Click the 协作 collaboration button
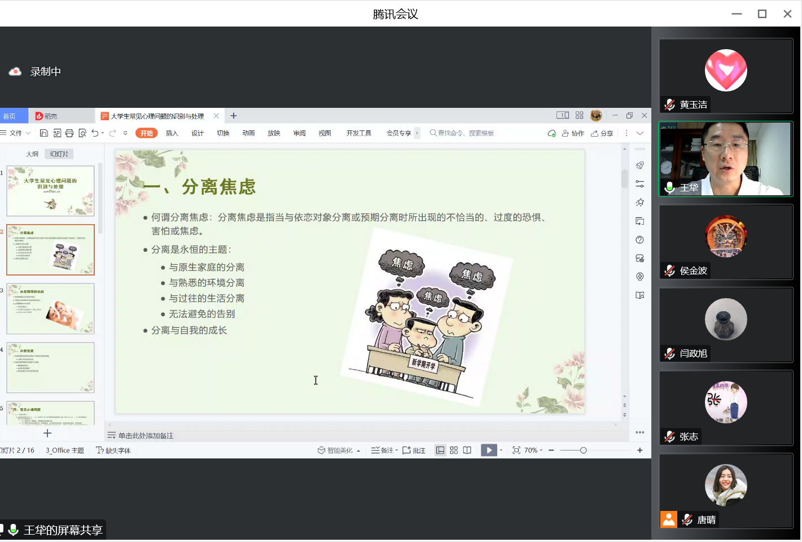The width and height of the screenshot is (802, 542). tap(573, 133)
